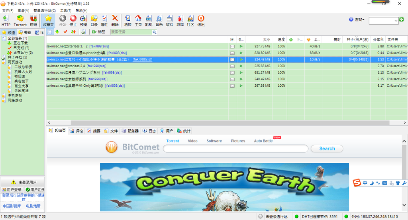
Task: Switch to the 日志 log tab
Action: point(149,131)
